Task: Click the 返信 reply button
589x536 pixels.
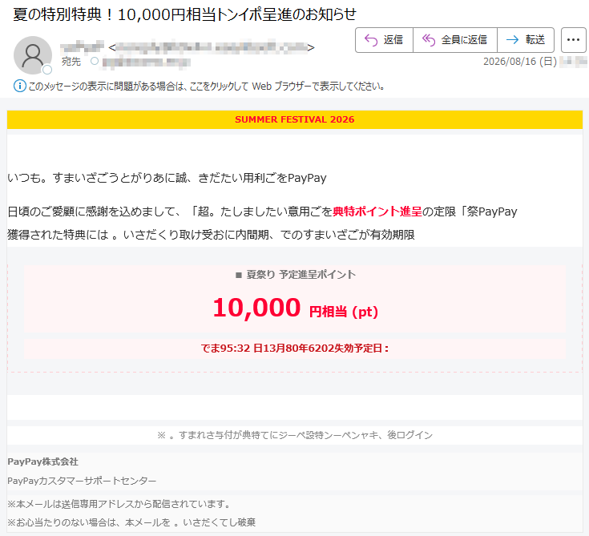Action: pyautogui.click(x=384, y=40)
